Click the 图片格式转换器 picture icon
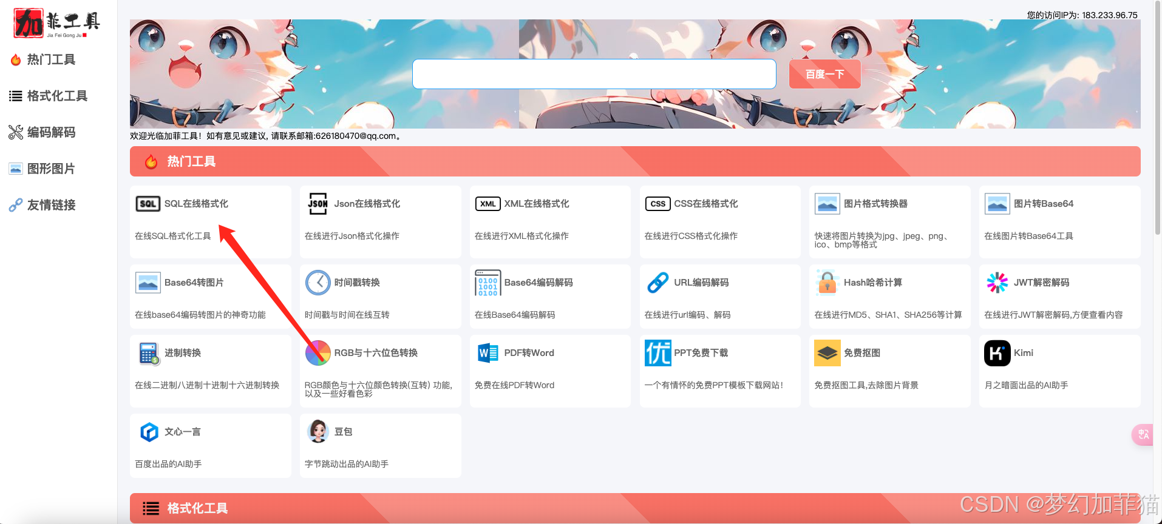This screenshot has width=1162, height=524. 827,204
